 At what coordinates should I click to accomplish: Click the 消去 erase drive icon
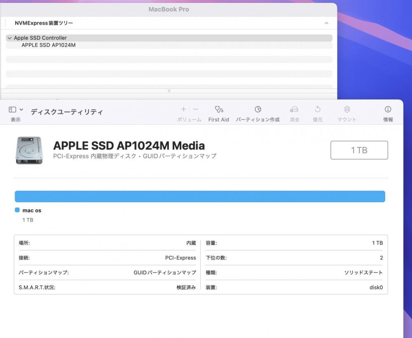point(294,109)
